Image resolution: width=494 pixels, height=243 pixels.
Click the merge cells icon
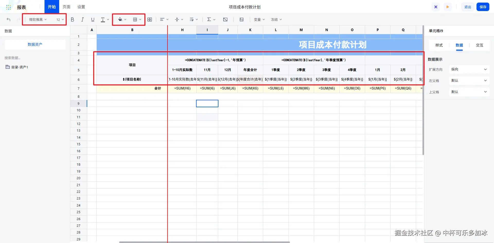coord(150,20)
